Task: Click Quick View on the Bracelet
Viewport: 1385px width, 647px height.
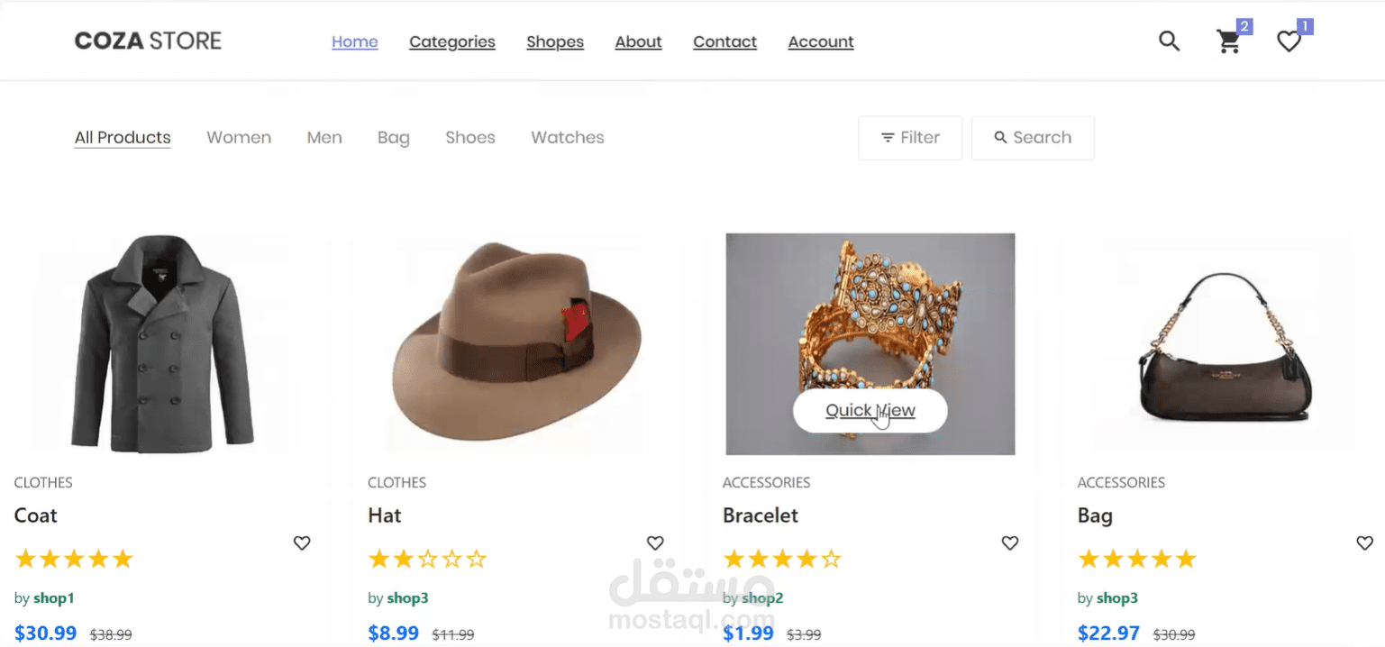Action: [870, 411]
